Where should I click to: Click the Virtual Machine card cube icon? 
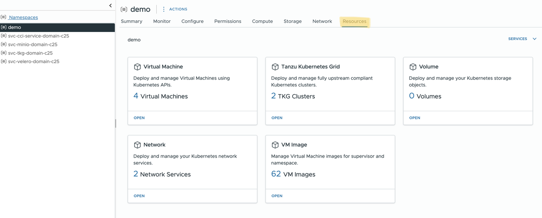pyautogui.click(x=137, y=67)
